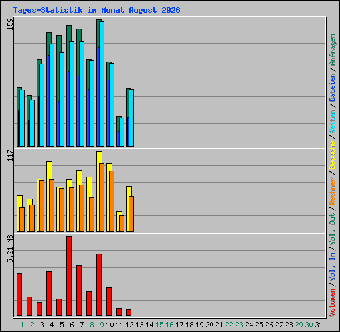Click the Anfragen legend label
The width and height of the screenshot is (340, 332).
[332, 50]
